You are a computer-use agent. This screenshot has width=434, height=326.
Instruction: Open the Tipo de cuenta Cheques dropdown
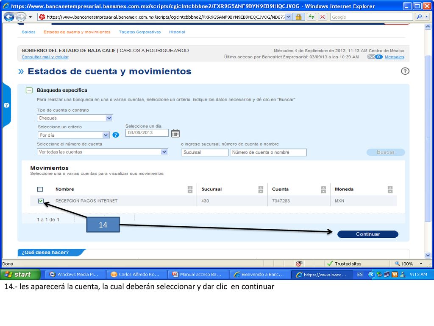tap(75, 118)
